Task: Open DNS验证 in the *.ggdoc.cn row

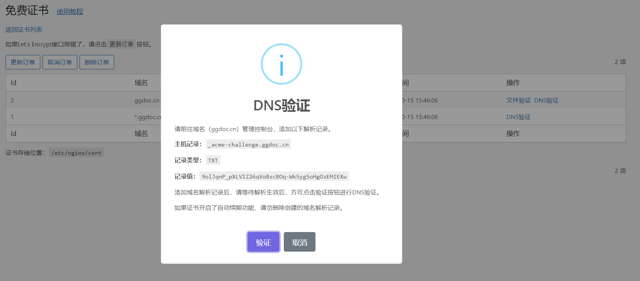Action: pos(518,117)
